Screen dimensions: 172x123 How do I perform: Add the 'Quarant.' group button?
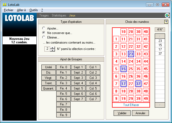click(x=48, y=88)
